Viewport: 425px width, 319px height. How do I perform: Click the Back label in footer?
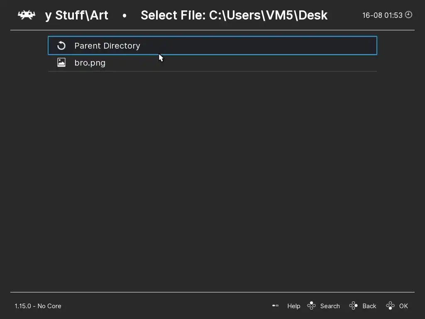click(369, 306)
